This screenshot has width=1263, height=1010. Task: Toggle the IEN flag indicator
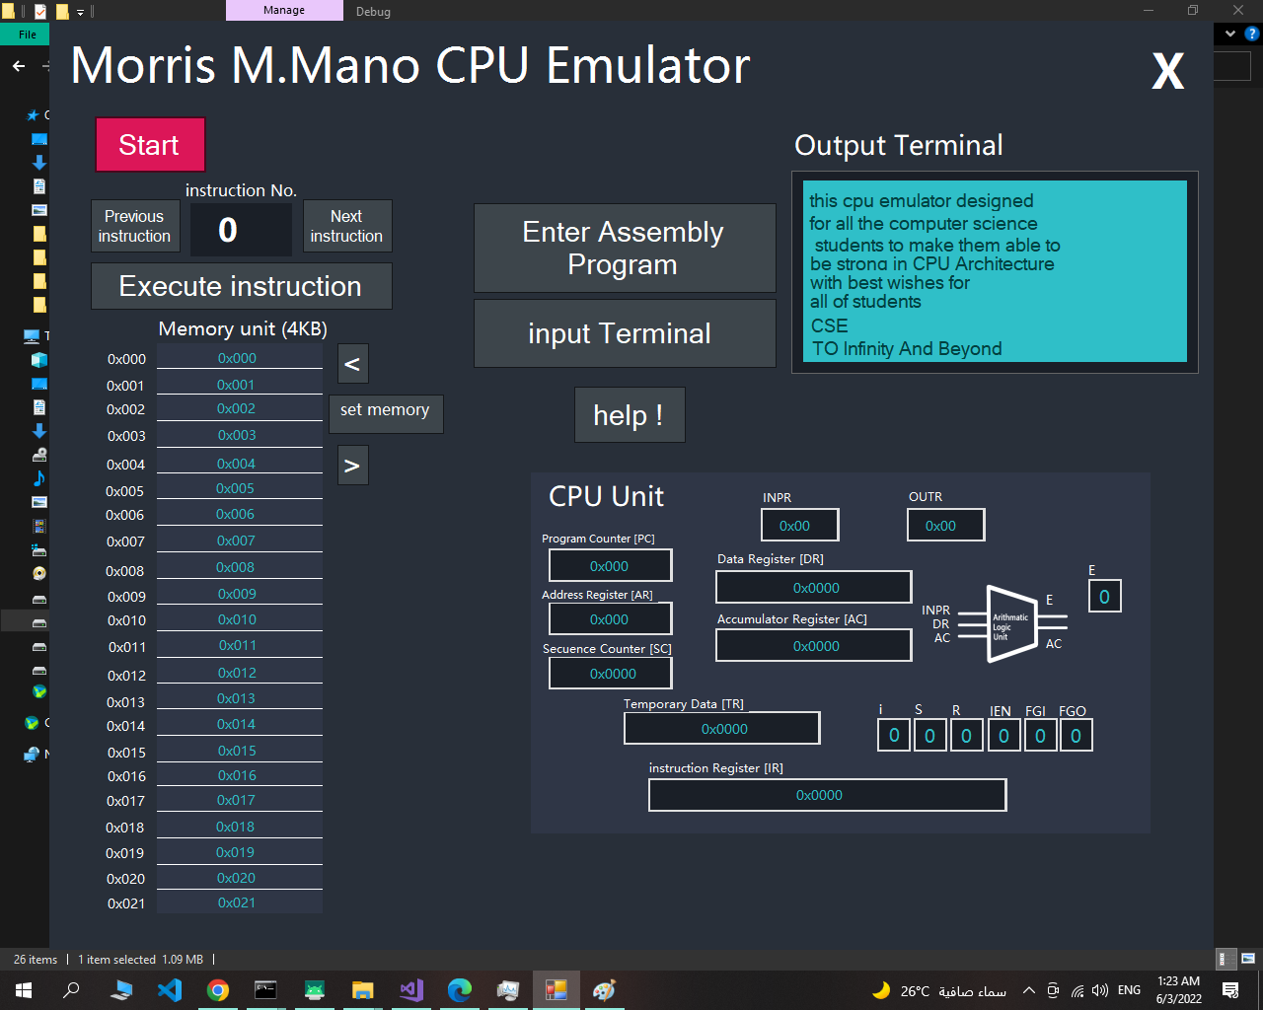click(1003, 735)
